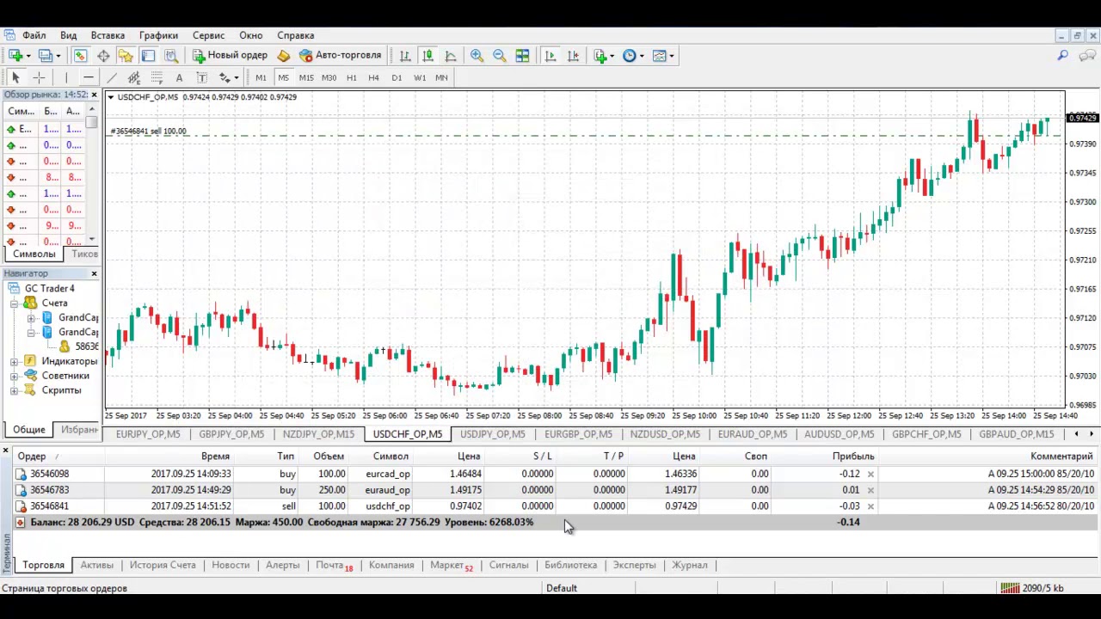Draw a horizontal line tool
This screenshot has height=619, width=1101.
coord(88,77)
